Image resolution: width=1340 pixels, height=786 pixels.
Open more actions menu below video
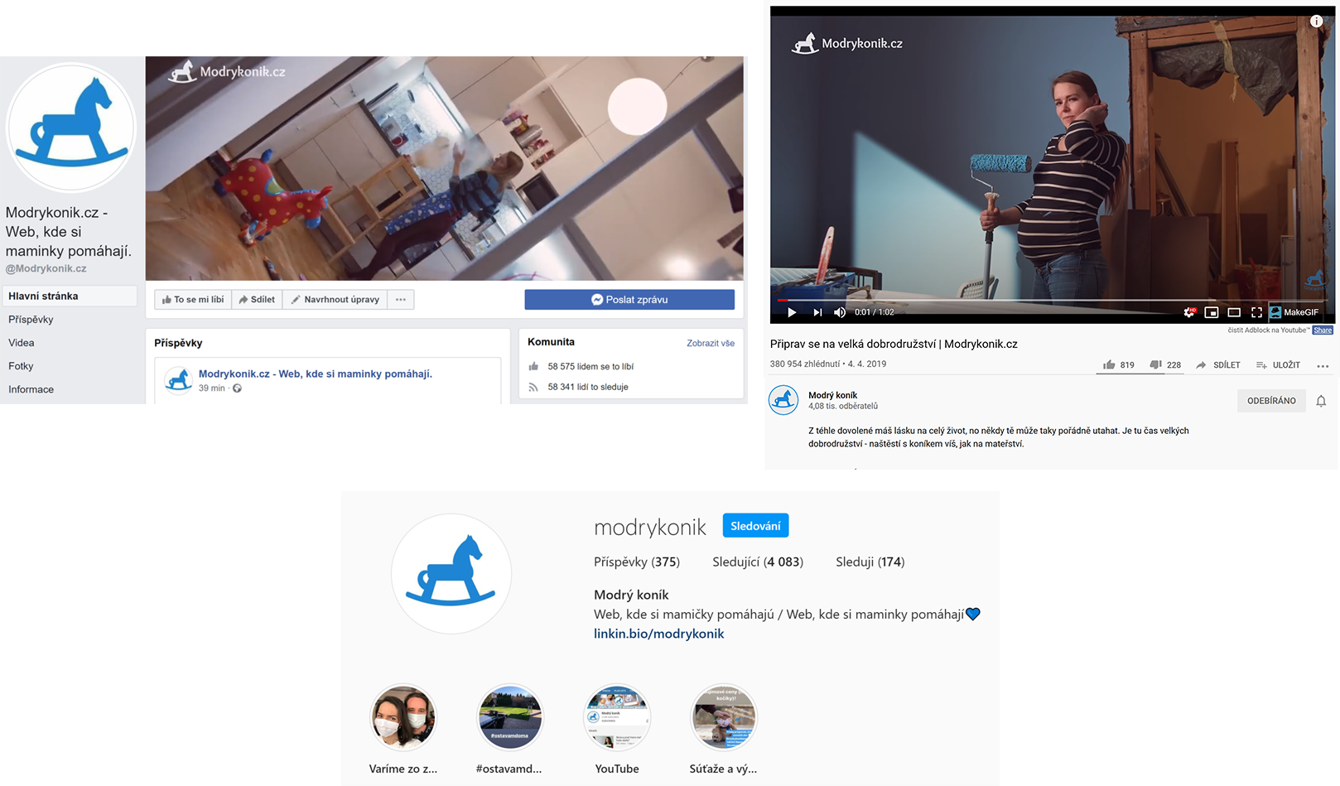tap(1323, 365)
